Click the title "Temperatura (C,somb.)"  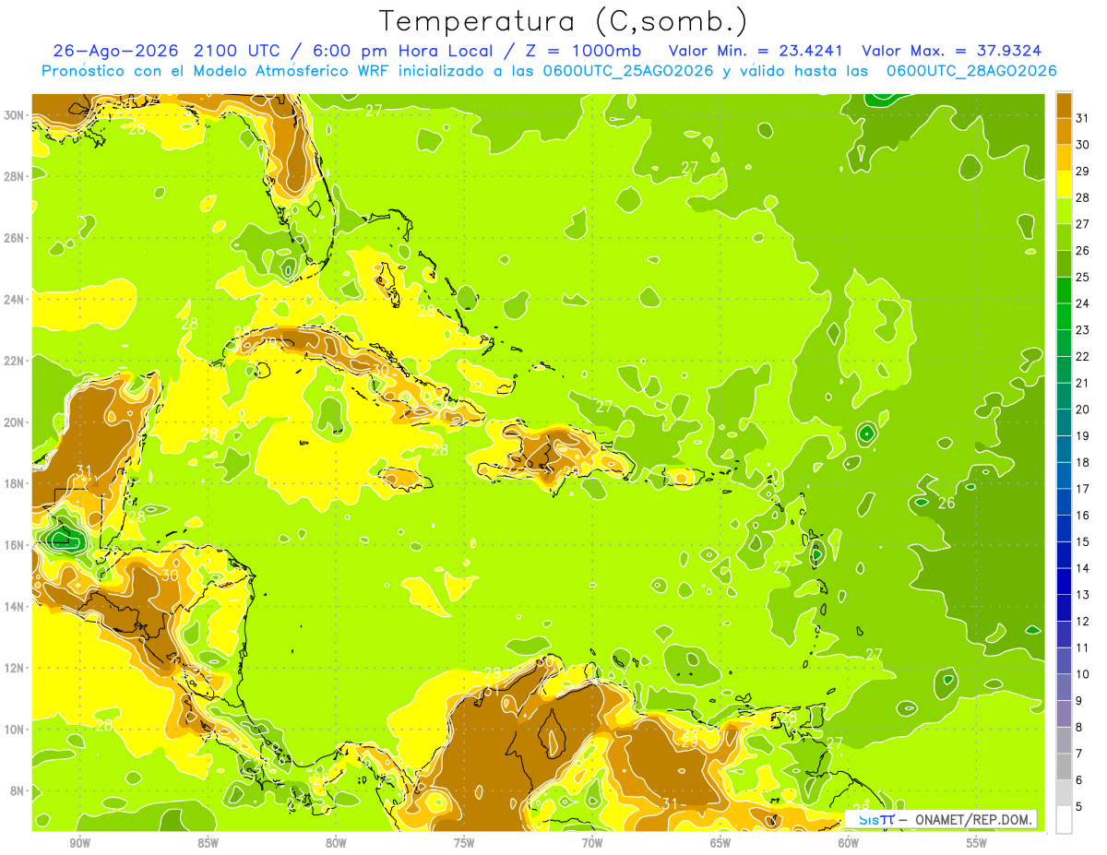[x=563, y=21]
